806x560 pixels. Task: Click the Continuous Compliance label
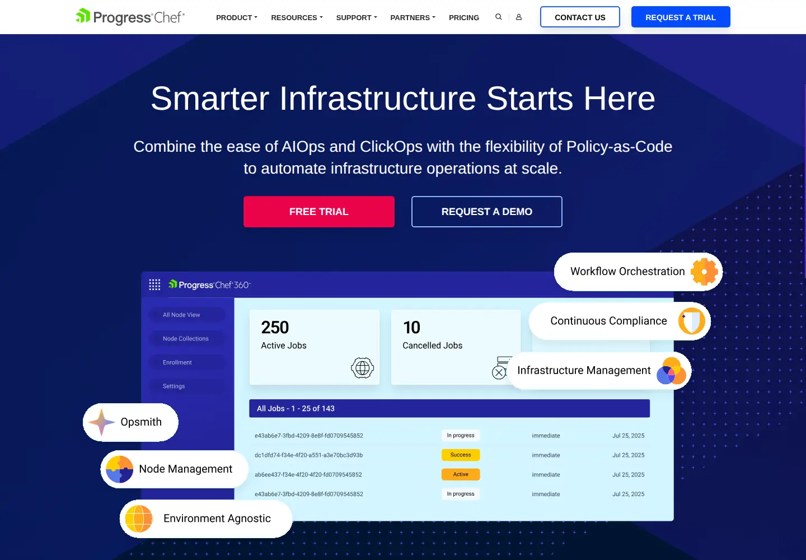click(609, 321)
